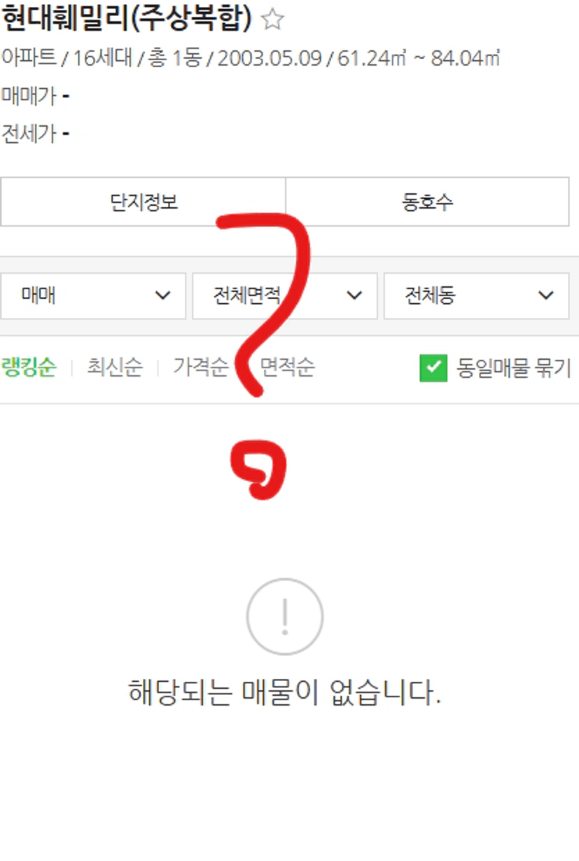This screenshot has width=579, height=861.
Task: Expand the 전체면적 area dropdown
Action: 285,295
